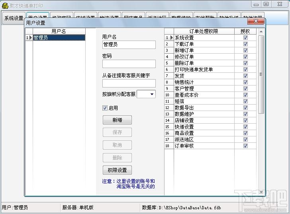290x214 pixels.
Task: Click the 用户名 column header in user list
Action: 59,31
